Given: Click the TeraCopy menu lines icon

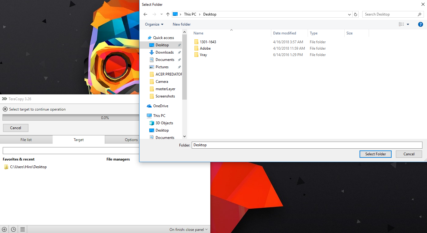Looking at the screenshot, I should point(23,229).
